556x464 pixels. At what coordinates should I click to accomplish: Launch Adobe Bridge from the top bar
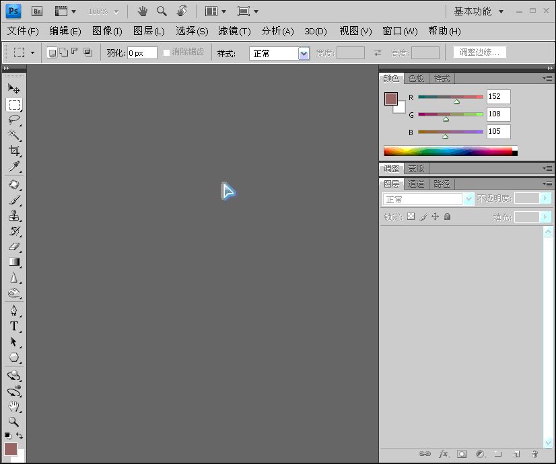tap(38, 11)
